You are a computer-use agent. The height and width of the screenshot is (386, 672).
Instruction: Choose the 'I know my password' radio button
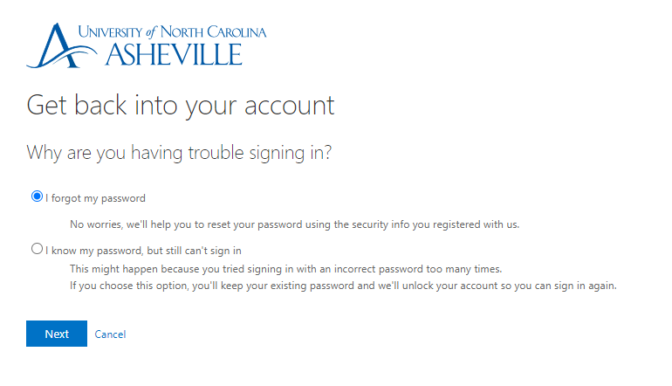37,249
